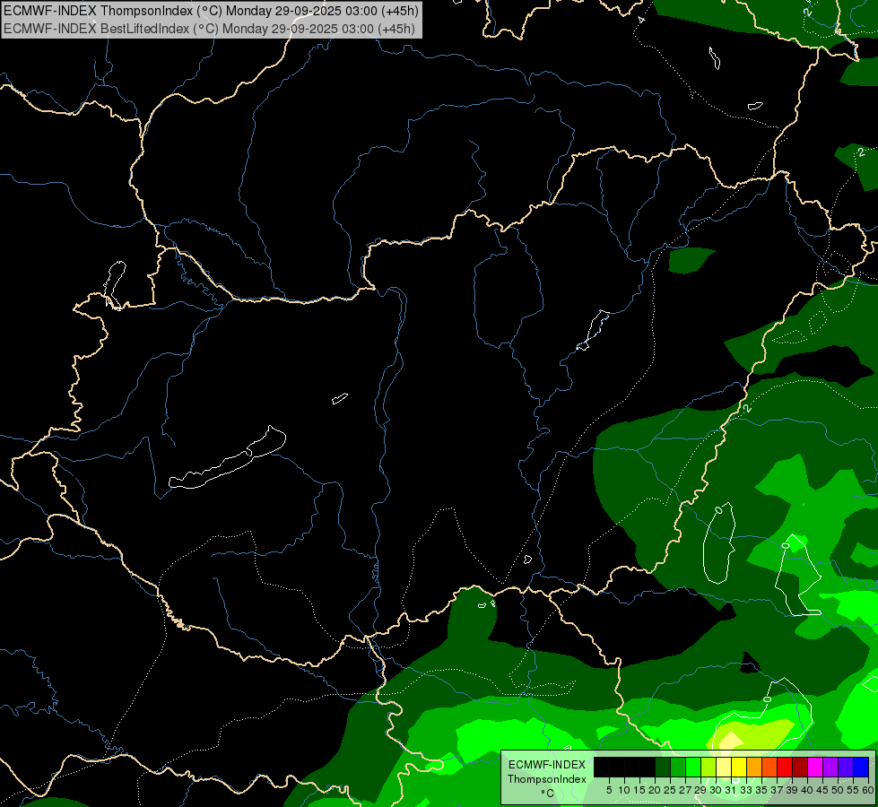Screen dimensions: 878x807
Task: Click legend tick label "30"
Action: pos(716,790)
